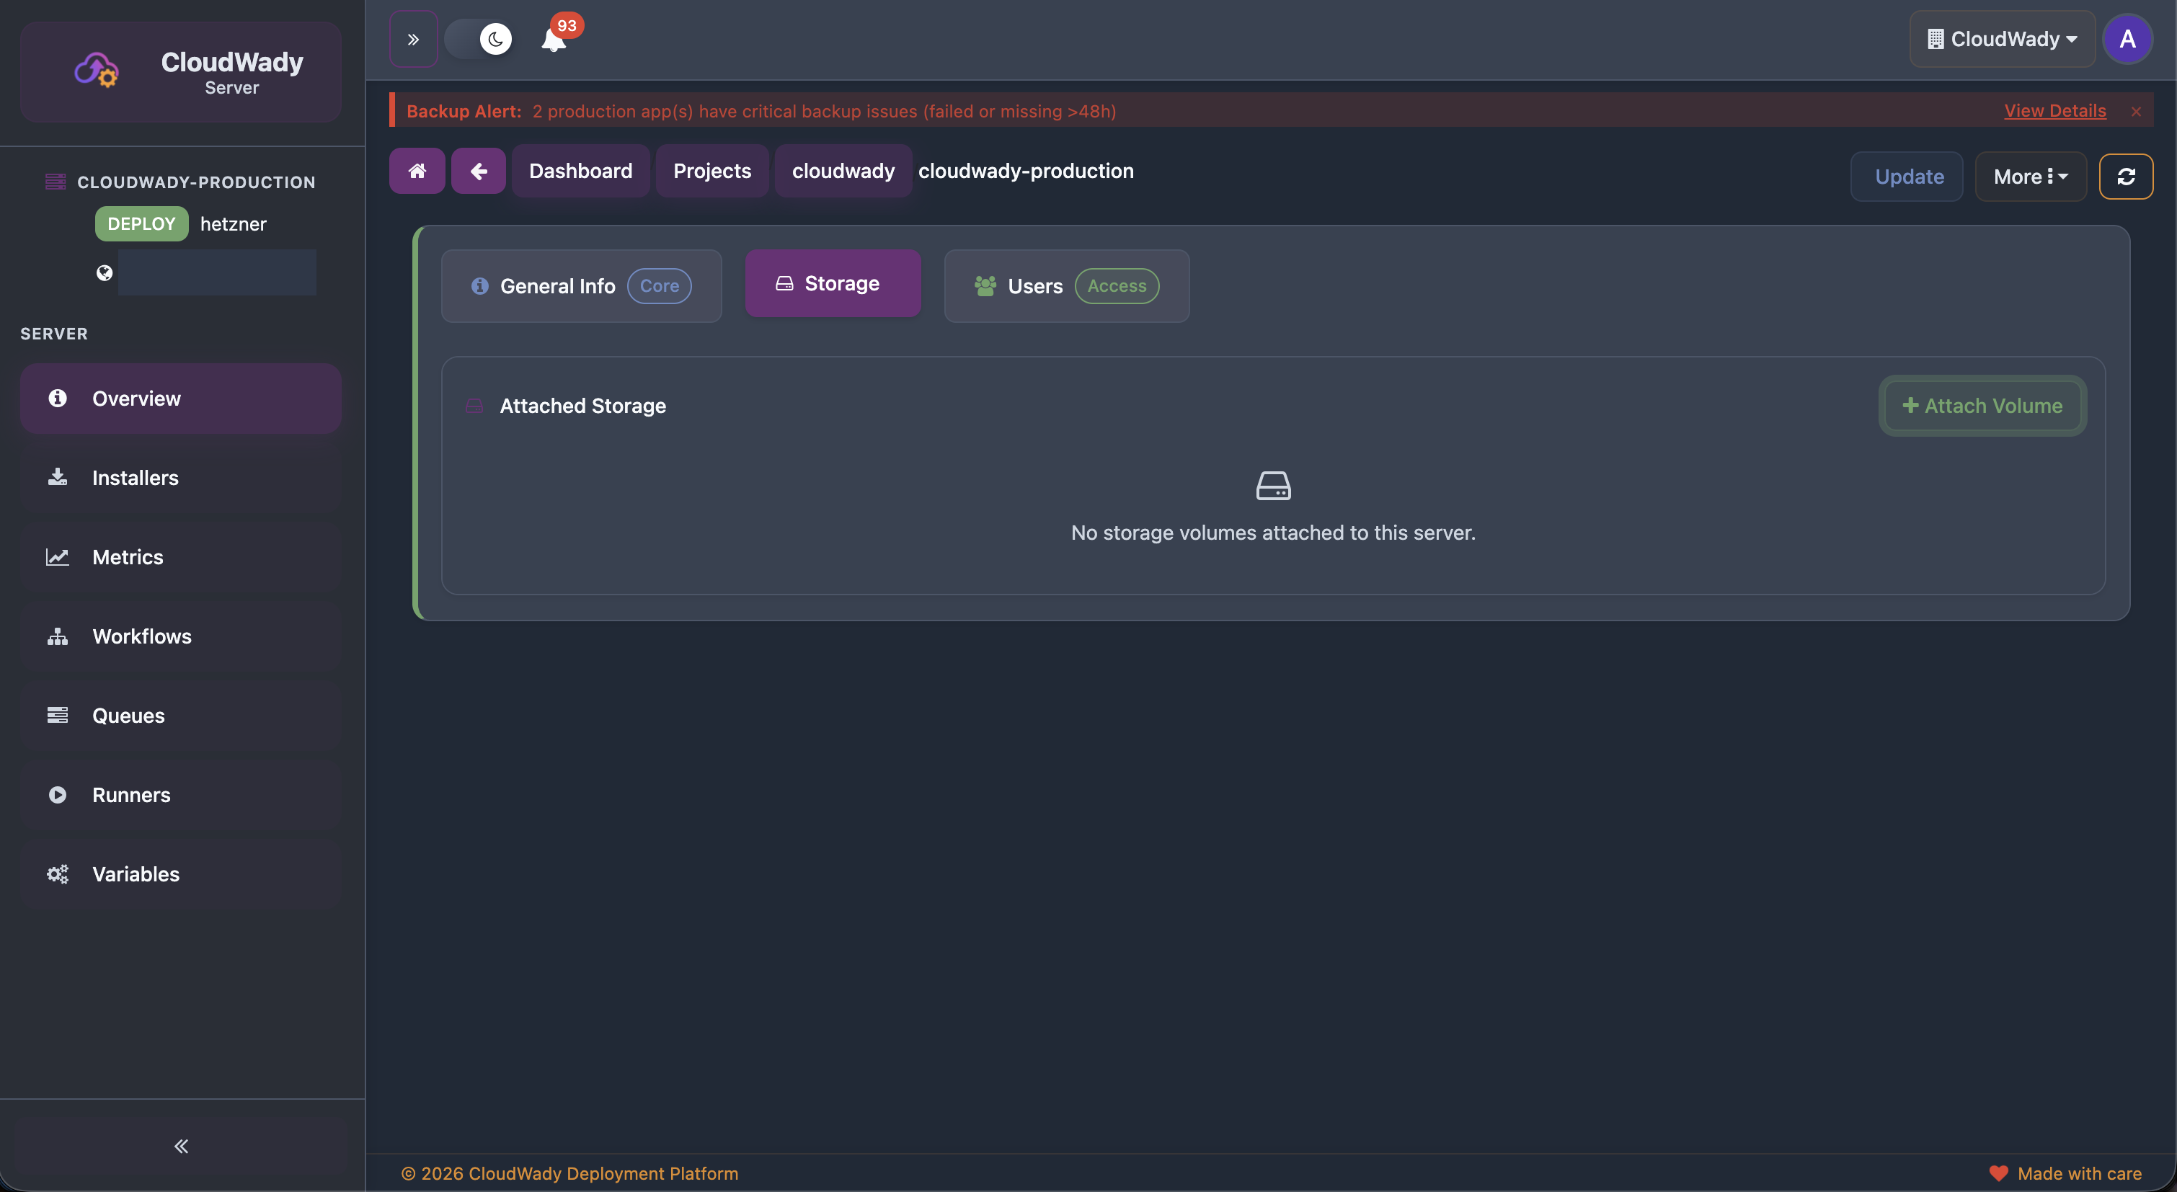Click the View Details link
Image resolution: width=2177 pixels, height=1192 pixels.
[x=2054, y=111]
